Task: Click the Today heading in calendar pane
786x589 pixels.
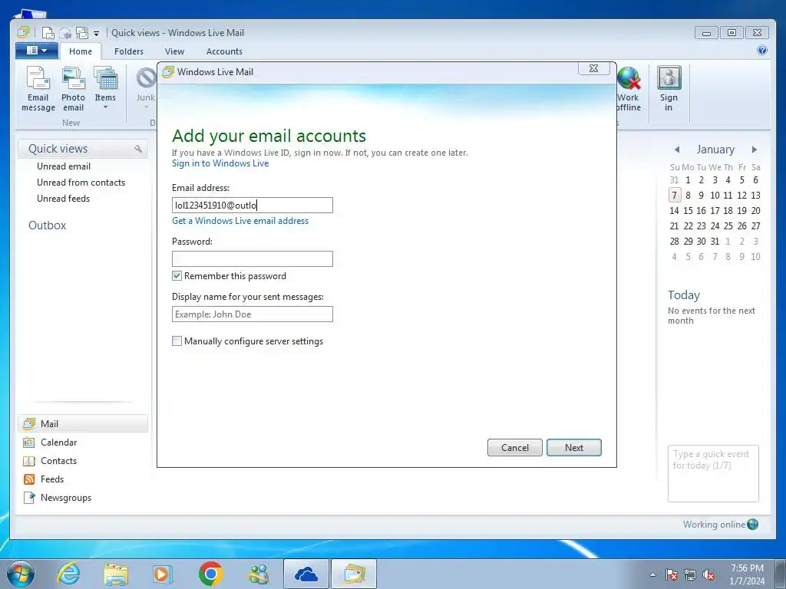Action: (x=684, y=295)
